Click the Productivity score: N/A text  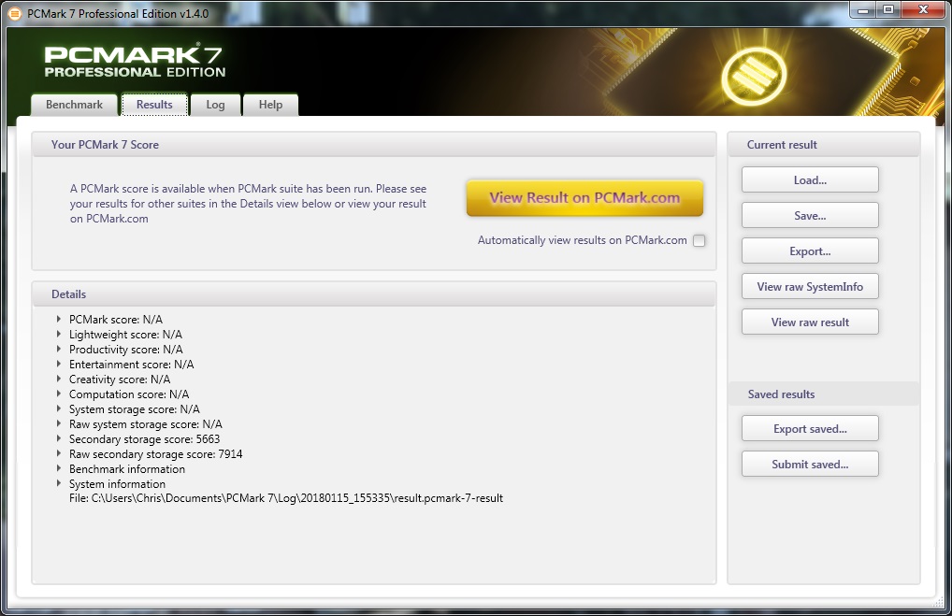point(125,349)
